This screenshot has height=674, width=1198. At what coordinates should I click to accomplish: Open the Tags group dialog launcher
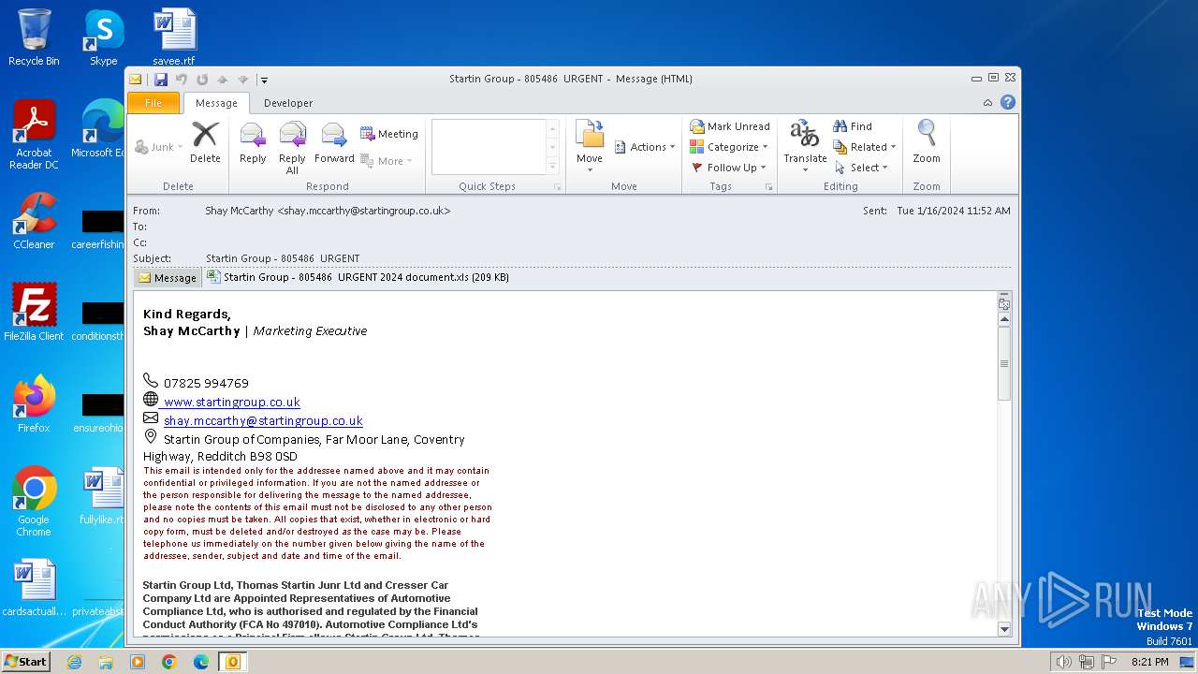point(769,187)
